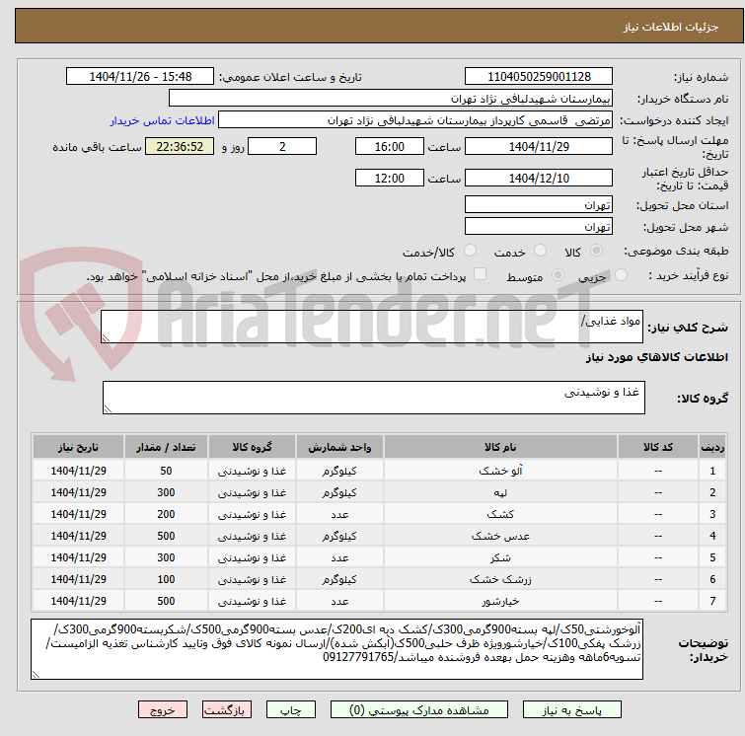The image size is (745, 736).
Task: Click the چاپ print button
Action: click(291, 710)
